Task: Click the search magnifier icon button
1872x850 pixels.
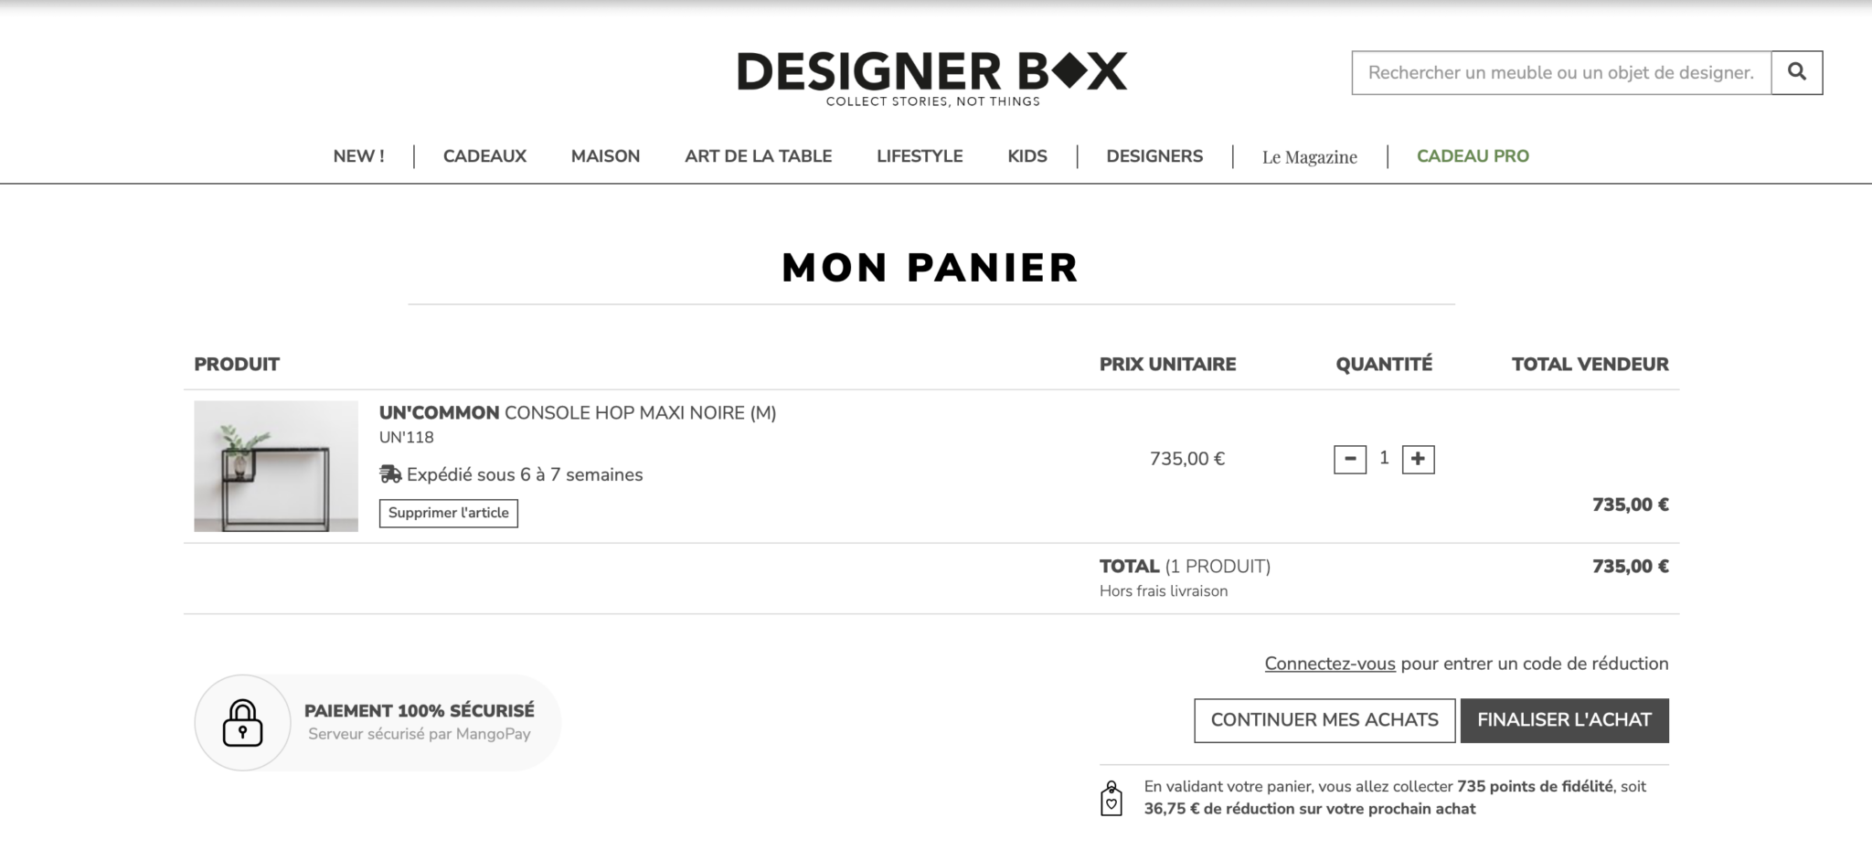Action: tap(1796, 72)
